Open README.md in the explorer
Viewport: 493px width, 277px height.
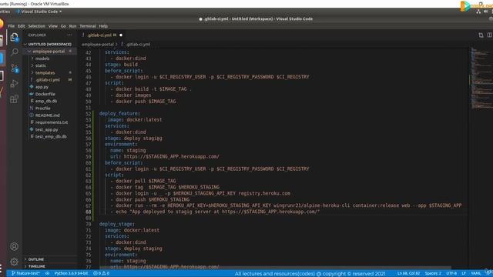coord(47,115)
